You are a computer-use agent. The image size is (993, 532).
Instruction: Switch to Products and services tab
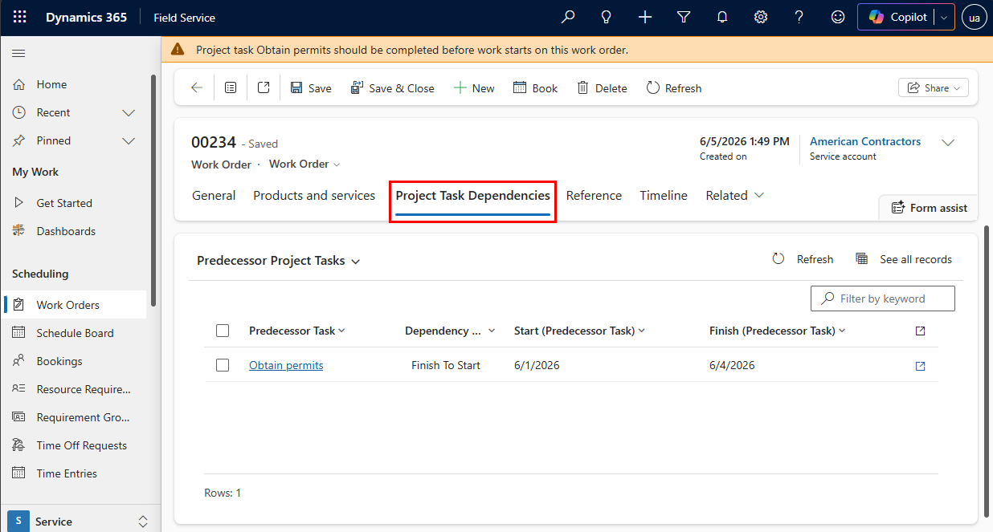click(314, 196)
